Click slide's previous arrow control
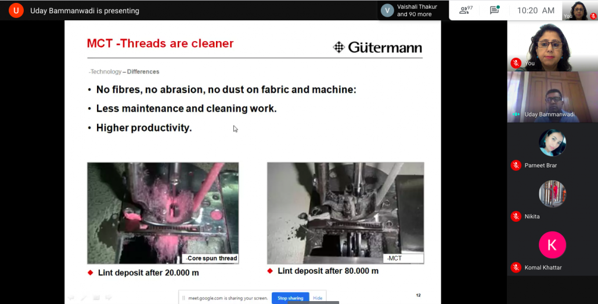This screenshot has width=598, height=304. click(x=71, y=298)
